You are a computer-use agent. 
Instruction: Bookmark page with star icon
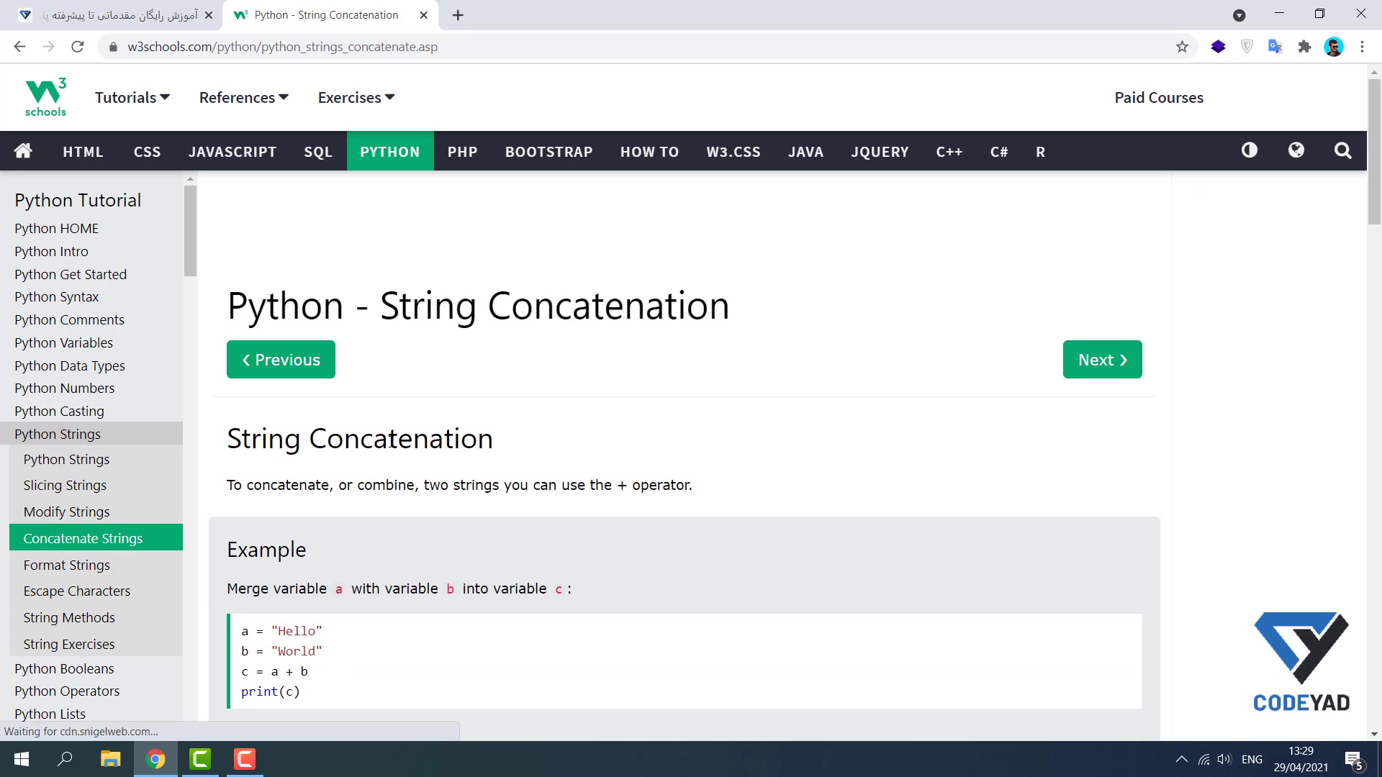tap(1182, 47)
